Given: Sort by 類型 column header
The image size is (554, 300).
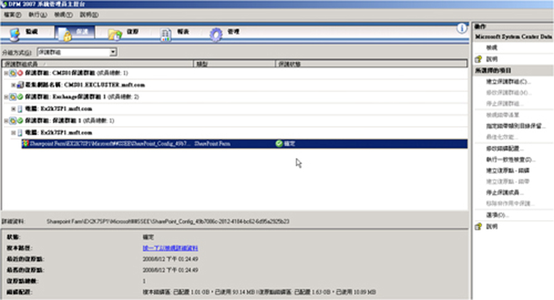Looking at the screenshot, I should [x=235, y=64].
